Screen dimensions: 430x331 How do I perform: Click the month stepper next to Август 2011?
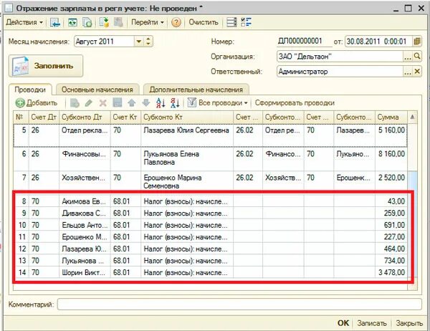148,42
